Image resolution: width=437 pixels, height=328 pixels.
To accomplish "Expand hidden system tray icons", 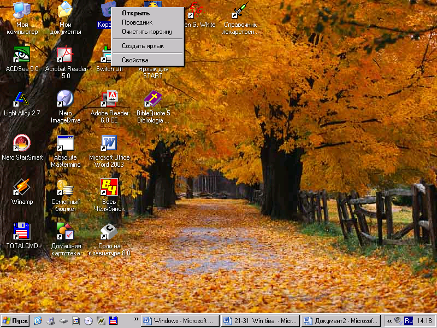I will click(389, 321).
